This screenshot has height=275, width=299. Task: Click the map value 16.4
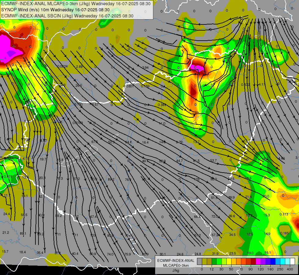pos(145,142)
